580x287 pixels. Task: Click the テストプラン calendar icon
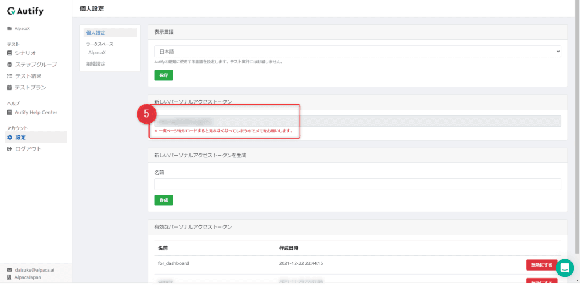pyautogui.click(x=10, y=88)
